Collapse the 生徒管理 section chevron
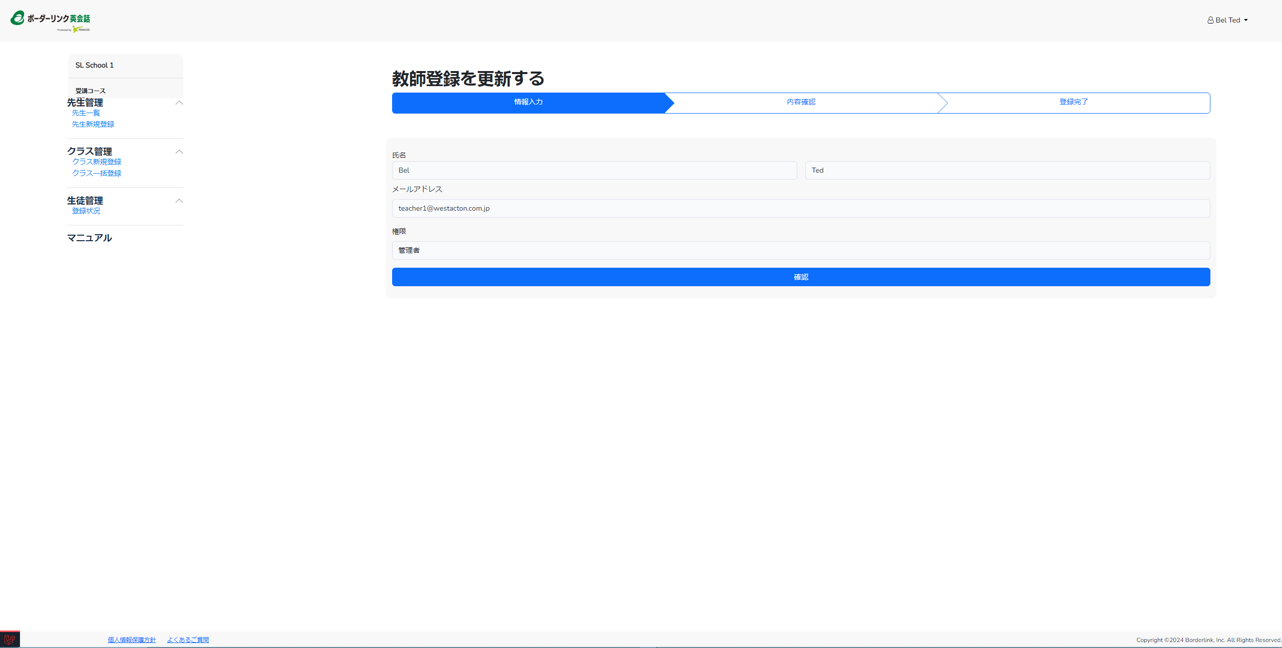The width and height of the screenshot is (1282, 648). coord(179,201)
